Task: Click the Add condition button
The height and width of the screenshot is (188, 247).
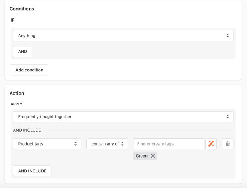Action: click(30, 70)
